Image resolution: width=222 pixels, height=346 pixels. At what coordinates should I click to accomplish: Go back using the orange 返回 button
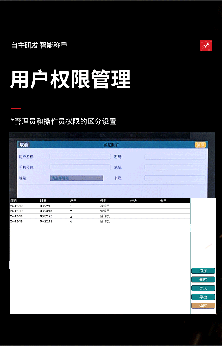click(203, 306)
